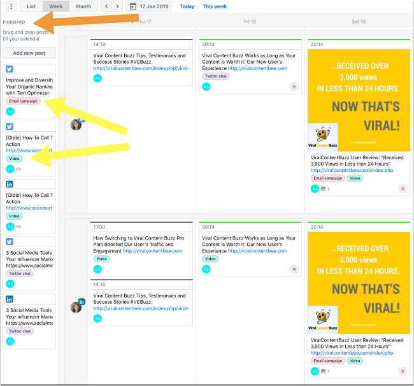Jump to Today
This screenshot has width=414, height=386.
[x=187, y=6]
